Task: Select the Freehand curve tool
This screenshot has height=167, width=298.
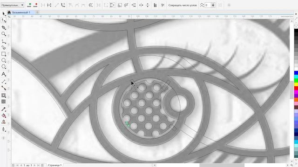Action: (4, 41)
